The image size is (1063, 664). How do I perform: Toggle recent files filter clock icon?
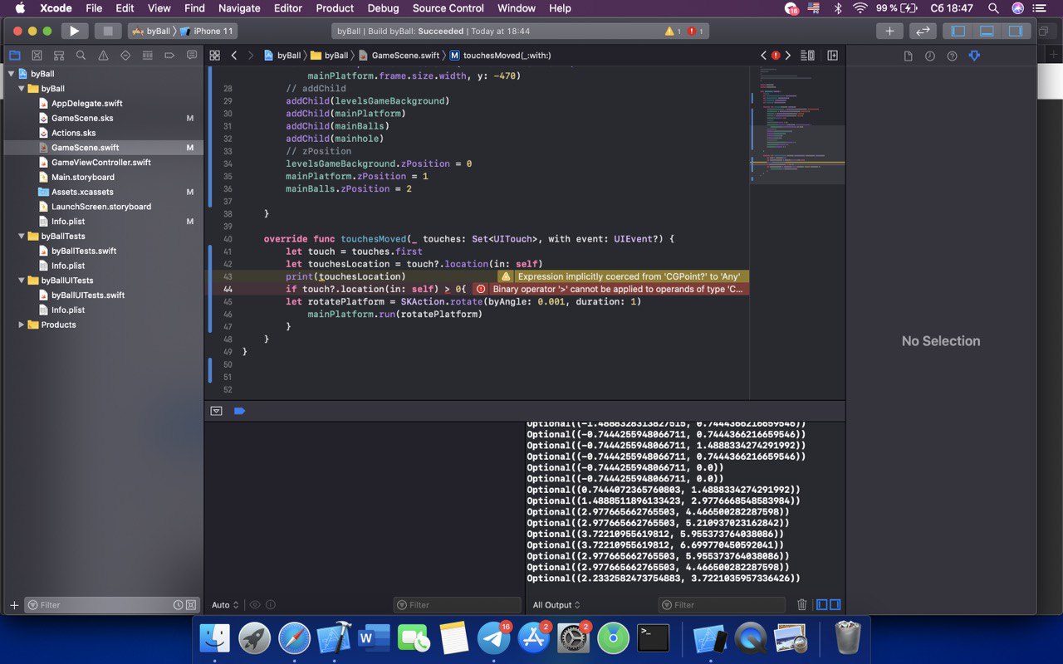point(178,605)
